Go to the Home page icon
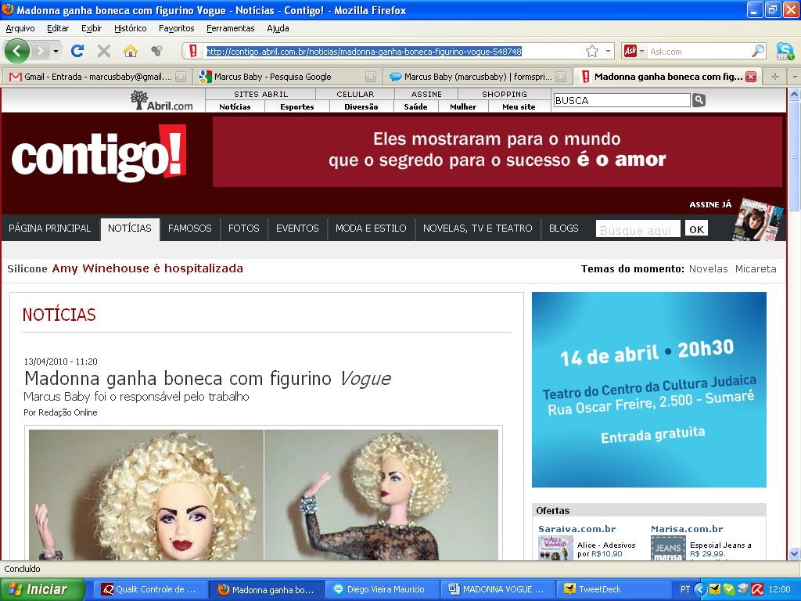The image size is (801, 601). [x=131, y=51]
